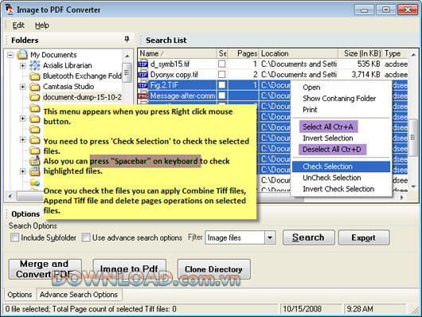Select the Dyonyx copy.tif file name
The width and height of the screenshot is (422, 317).
174,74
